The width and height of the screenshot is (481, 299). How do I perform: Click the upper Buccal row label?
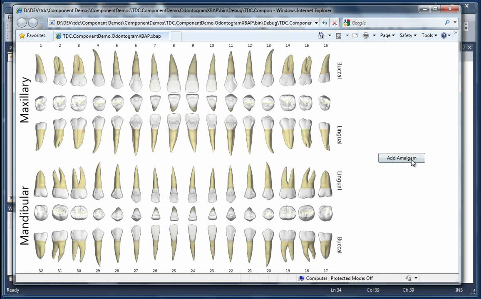click(x=339, y=70)
